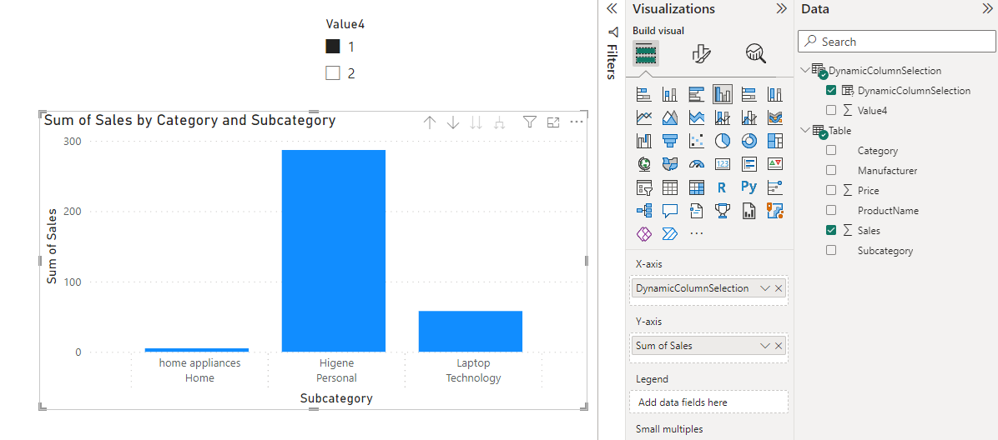This screenshot has height=440, width=998.
Task: Select the 100% stacked column chart visual
Action: pos(774,95)
